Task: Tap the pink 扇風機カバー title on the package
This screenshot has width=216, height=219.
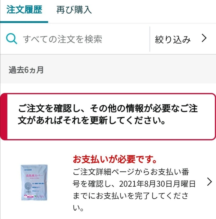Action: (x=34, y=175)
